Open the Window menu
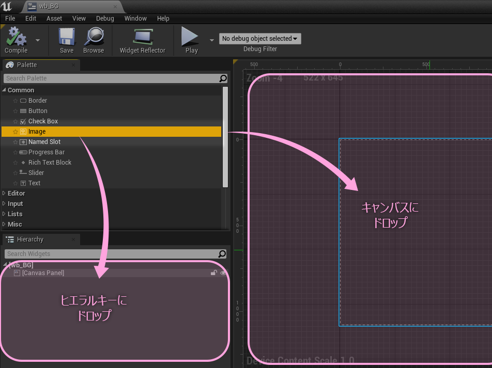This screenshot has height=368, width=492. (135, 19)
